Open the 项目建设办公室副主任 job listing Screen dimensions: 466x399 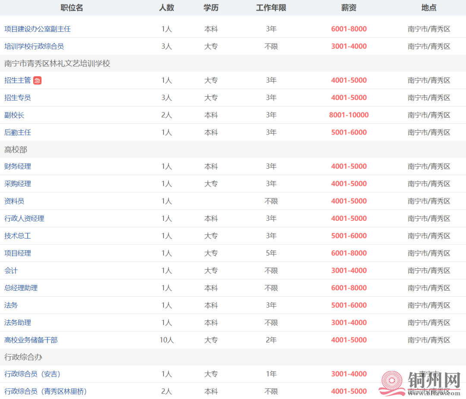pos(38,29)
